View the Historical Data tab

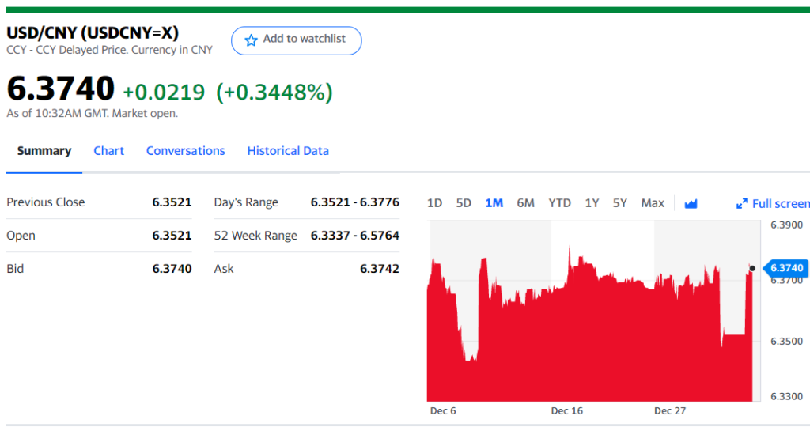[x=288, y=151]
